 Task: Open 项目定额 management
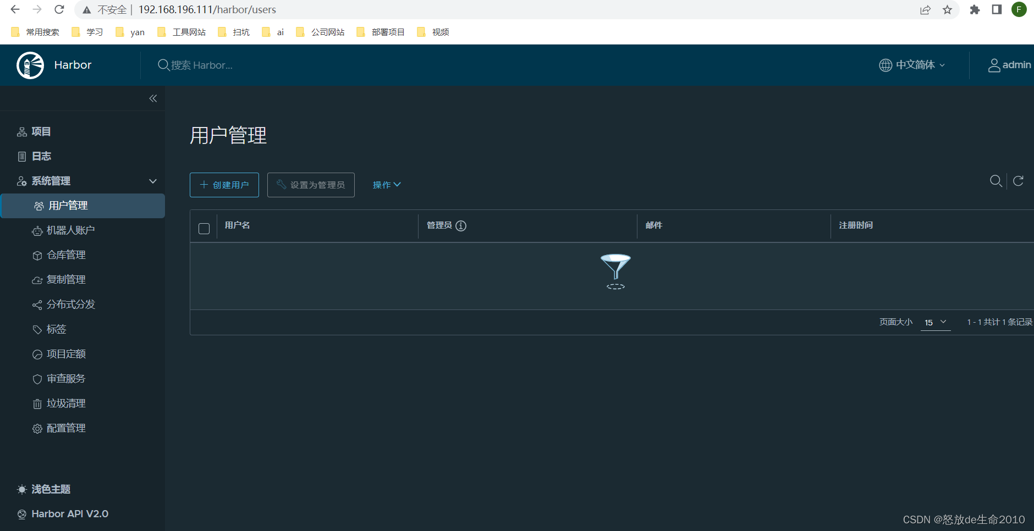click(67, 353)
